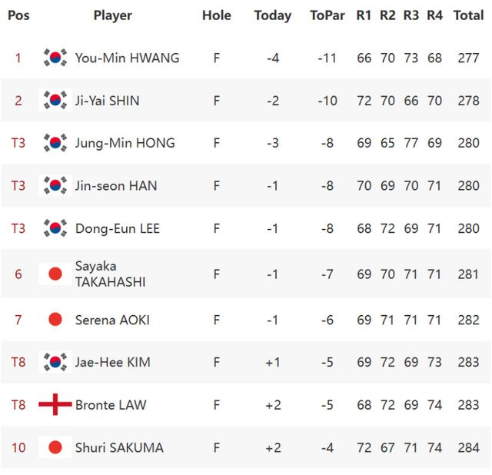Open You-Min HWANG player name

pyautogui.click(x=128, y=58)
